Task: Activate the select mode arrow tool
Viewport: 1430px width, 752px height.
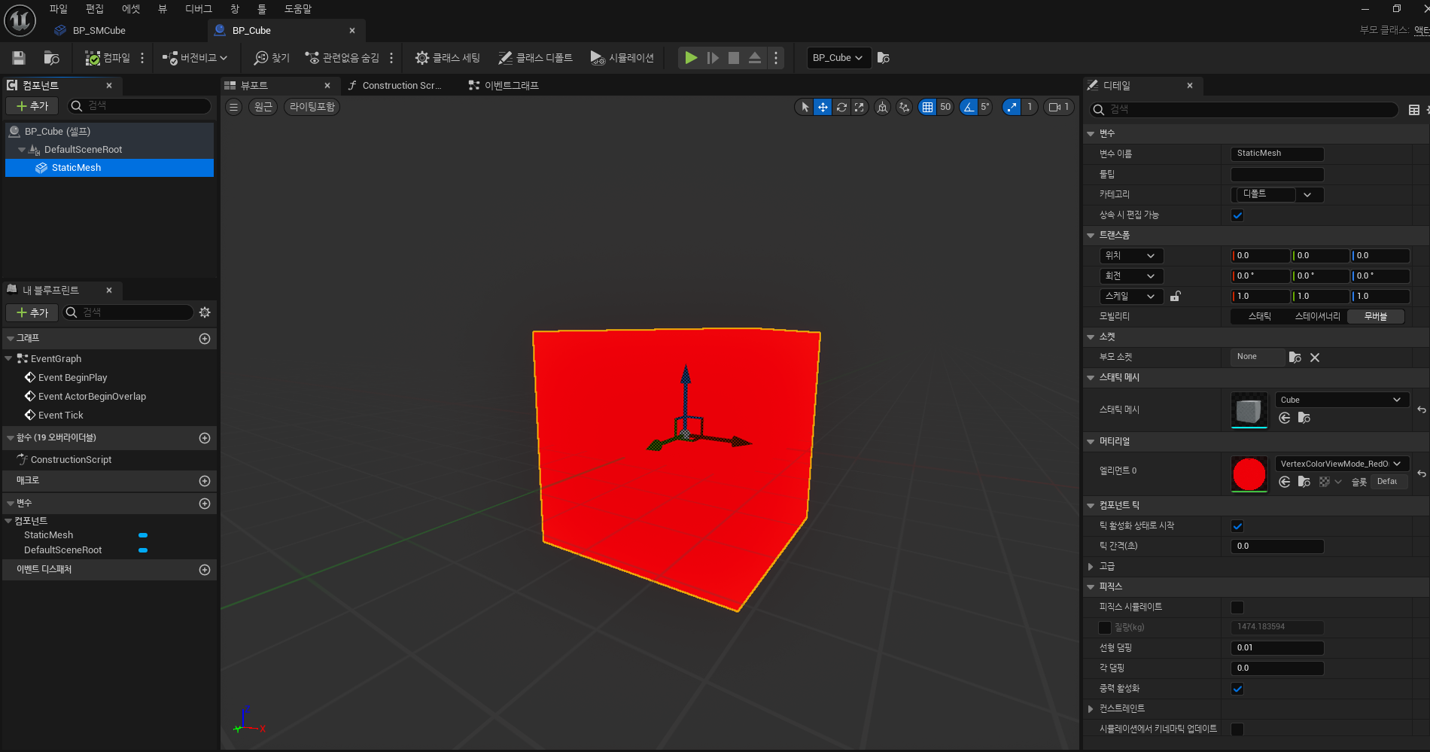Action: pos(805,107)
